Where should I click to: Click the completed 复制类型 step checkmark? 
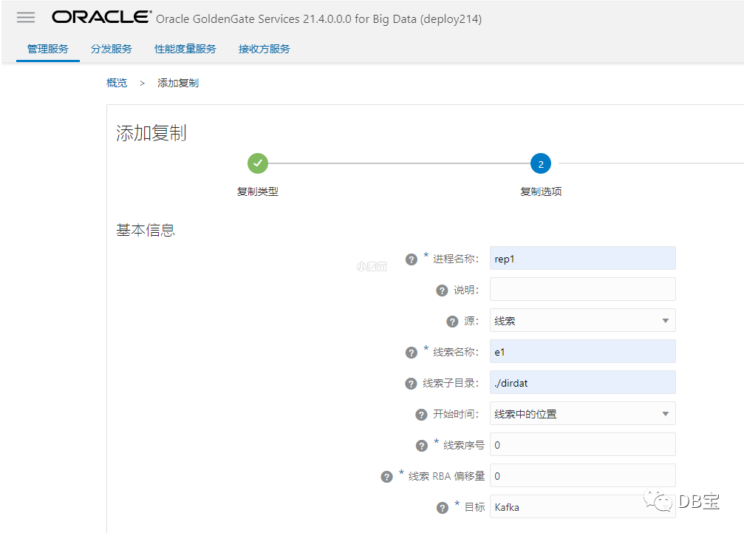(x=258, y=163)
